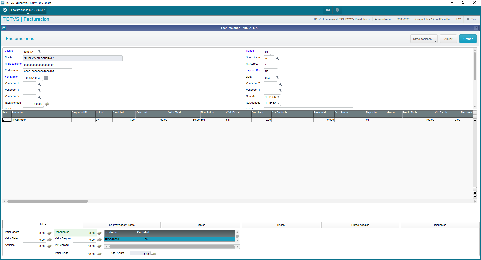The image size is (481, 260).
Task: Search Vendedor 2 with magnifier icon
Action: (x=280, y=84)
